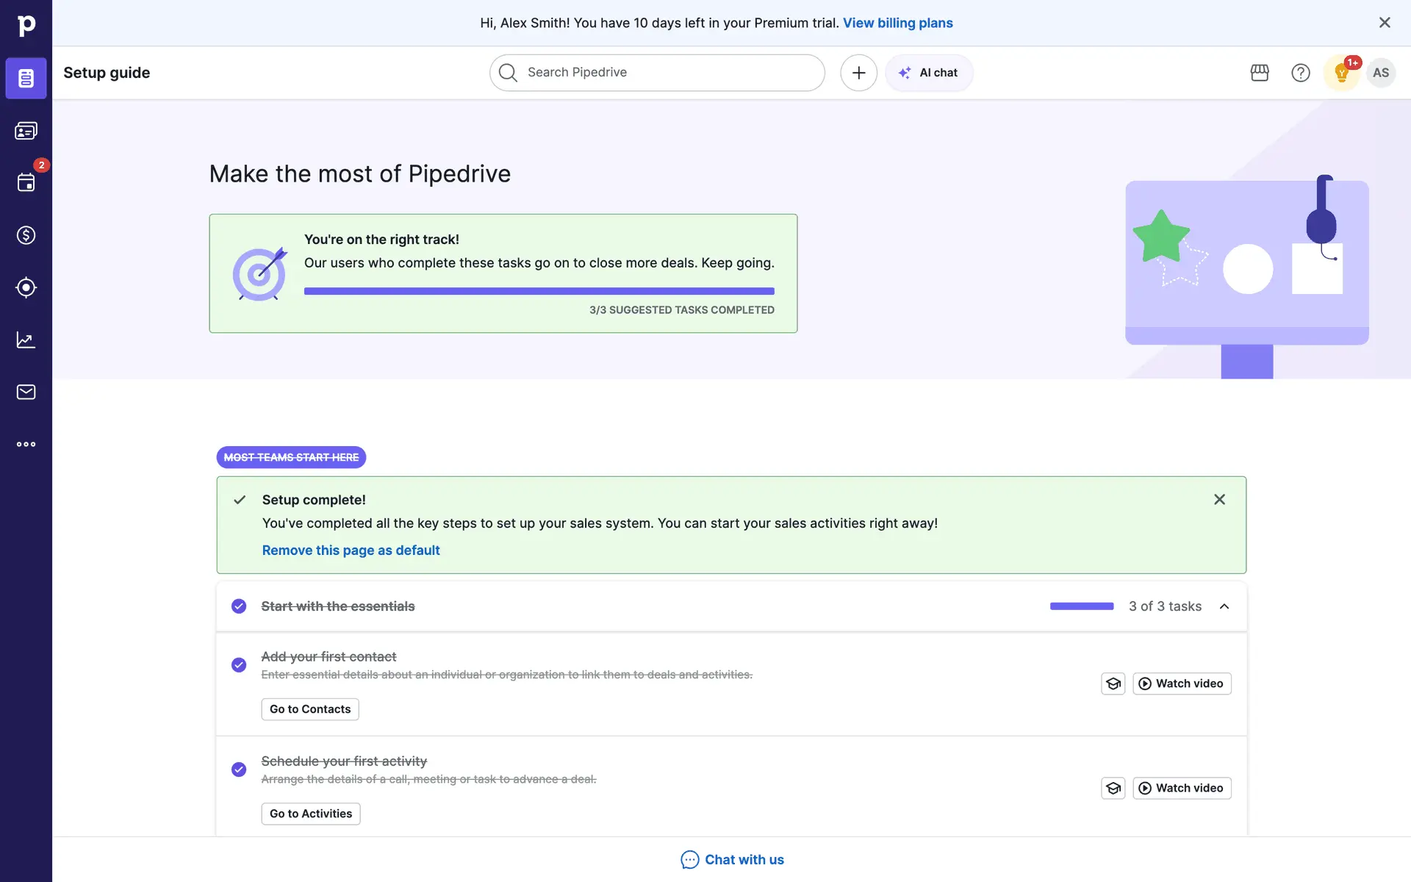Click the lightbulb Sales Assistant icon

1341,73
